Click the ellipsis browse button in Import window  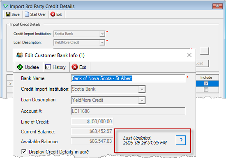tap(204, 51)
